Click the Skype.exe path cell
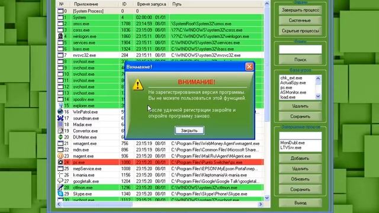Viewport: 379px width, 213px height. pos(209,193)
